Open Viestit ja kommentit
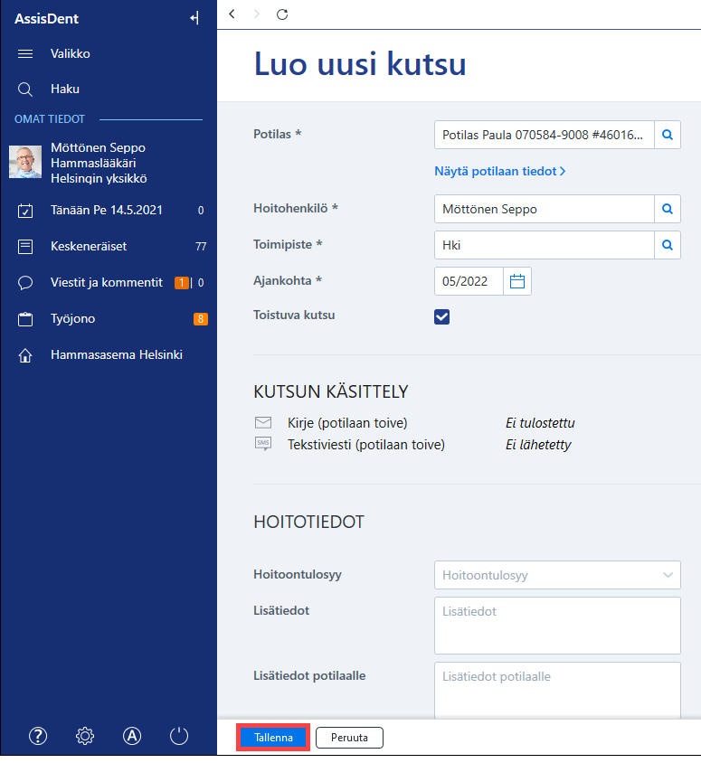 pyautogui.click(x=108, y=283)
